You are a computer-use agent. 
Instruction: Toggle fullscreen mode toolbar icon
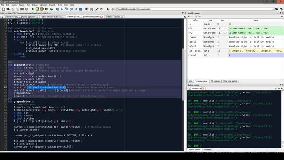pos(91,9)
